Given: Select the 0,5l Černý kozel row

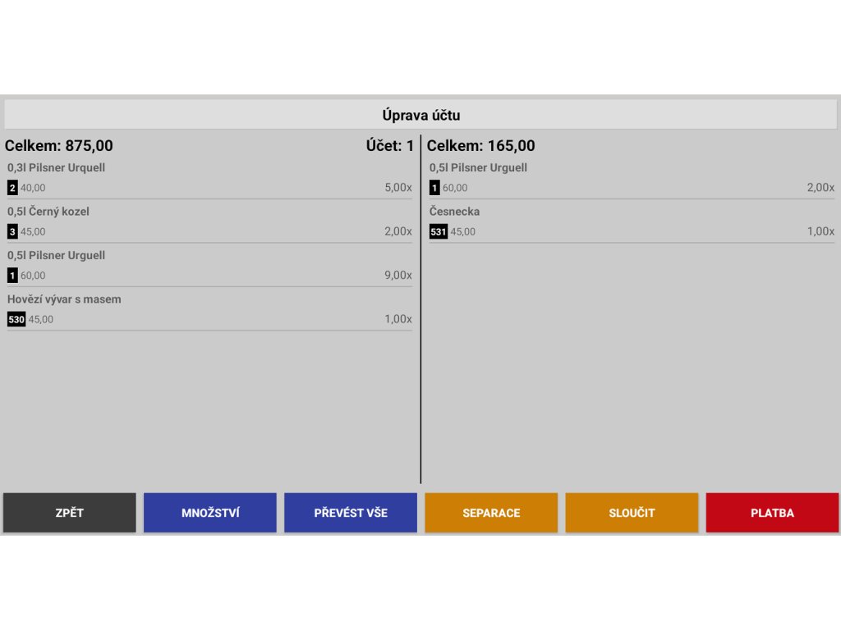Looking at the screenshot, I should [x=209, y=221].
